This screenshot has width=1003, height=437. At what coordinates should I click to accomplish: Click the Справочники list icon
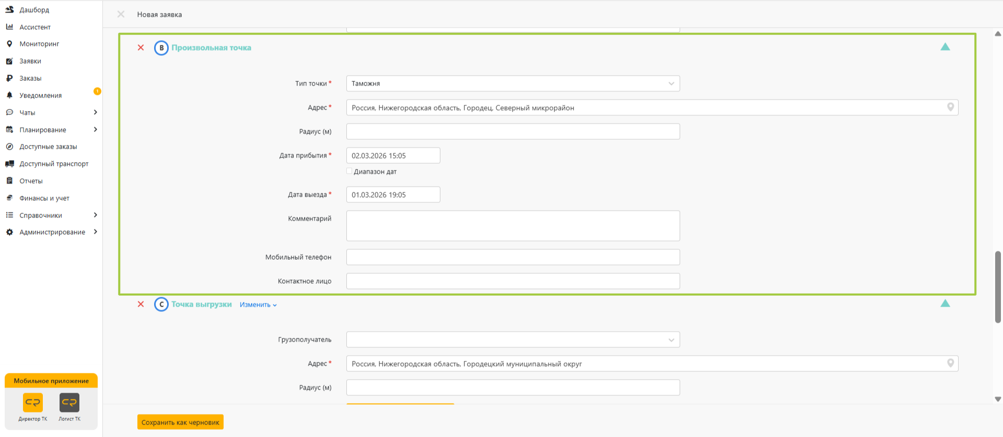9,215
